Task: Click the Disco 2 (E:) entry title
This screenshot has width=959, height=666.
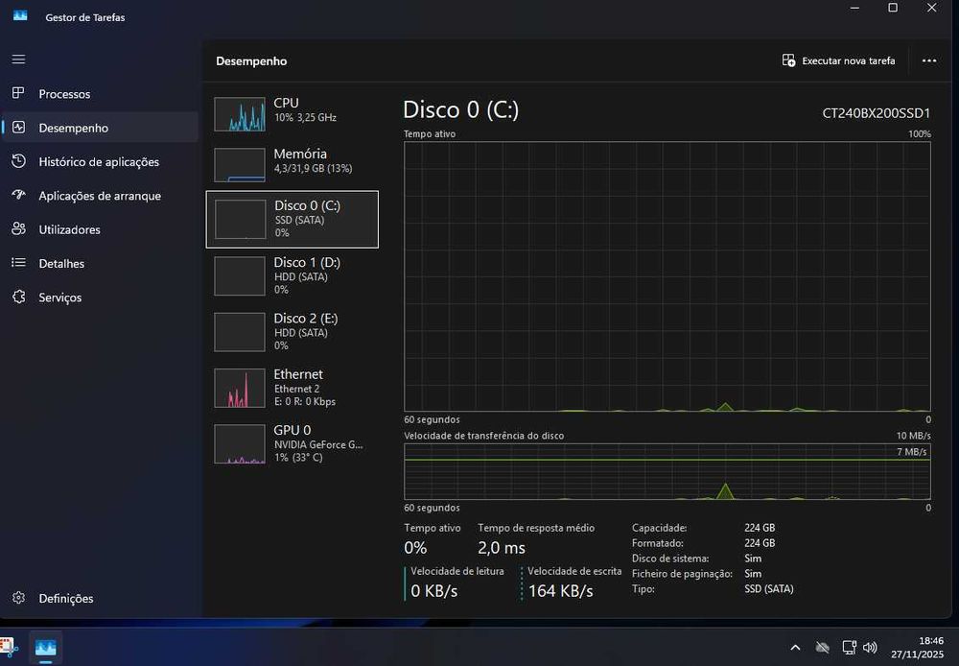Action: [x=306, y=319]
